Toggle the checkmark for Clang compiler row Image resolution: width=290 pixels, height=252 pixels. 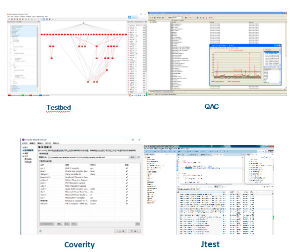click(126, 174)
